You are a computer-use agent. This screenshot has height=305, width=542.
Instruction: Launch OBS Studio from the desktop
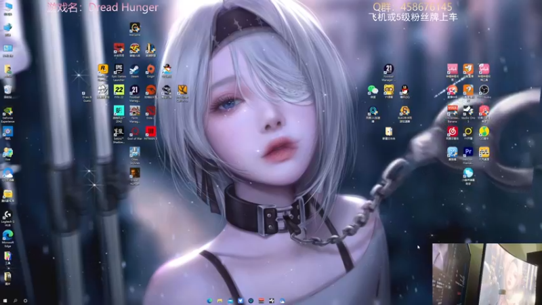pos(484,90)
